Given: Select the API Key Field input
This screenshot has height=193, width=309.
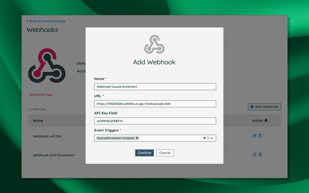Looking at the screenshot, I should coord(155,121).
